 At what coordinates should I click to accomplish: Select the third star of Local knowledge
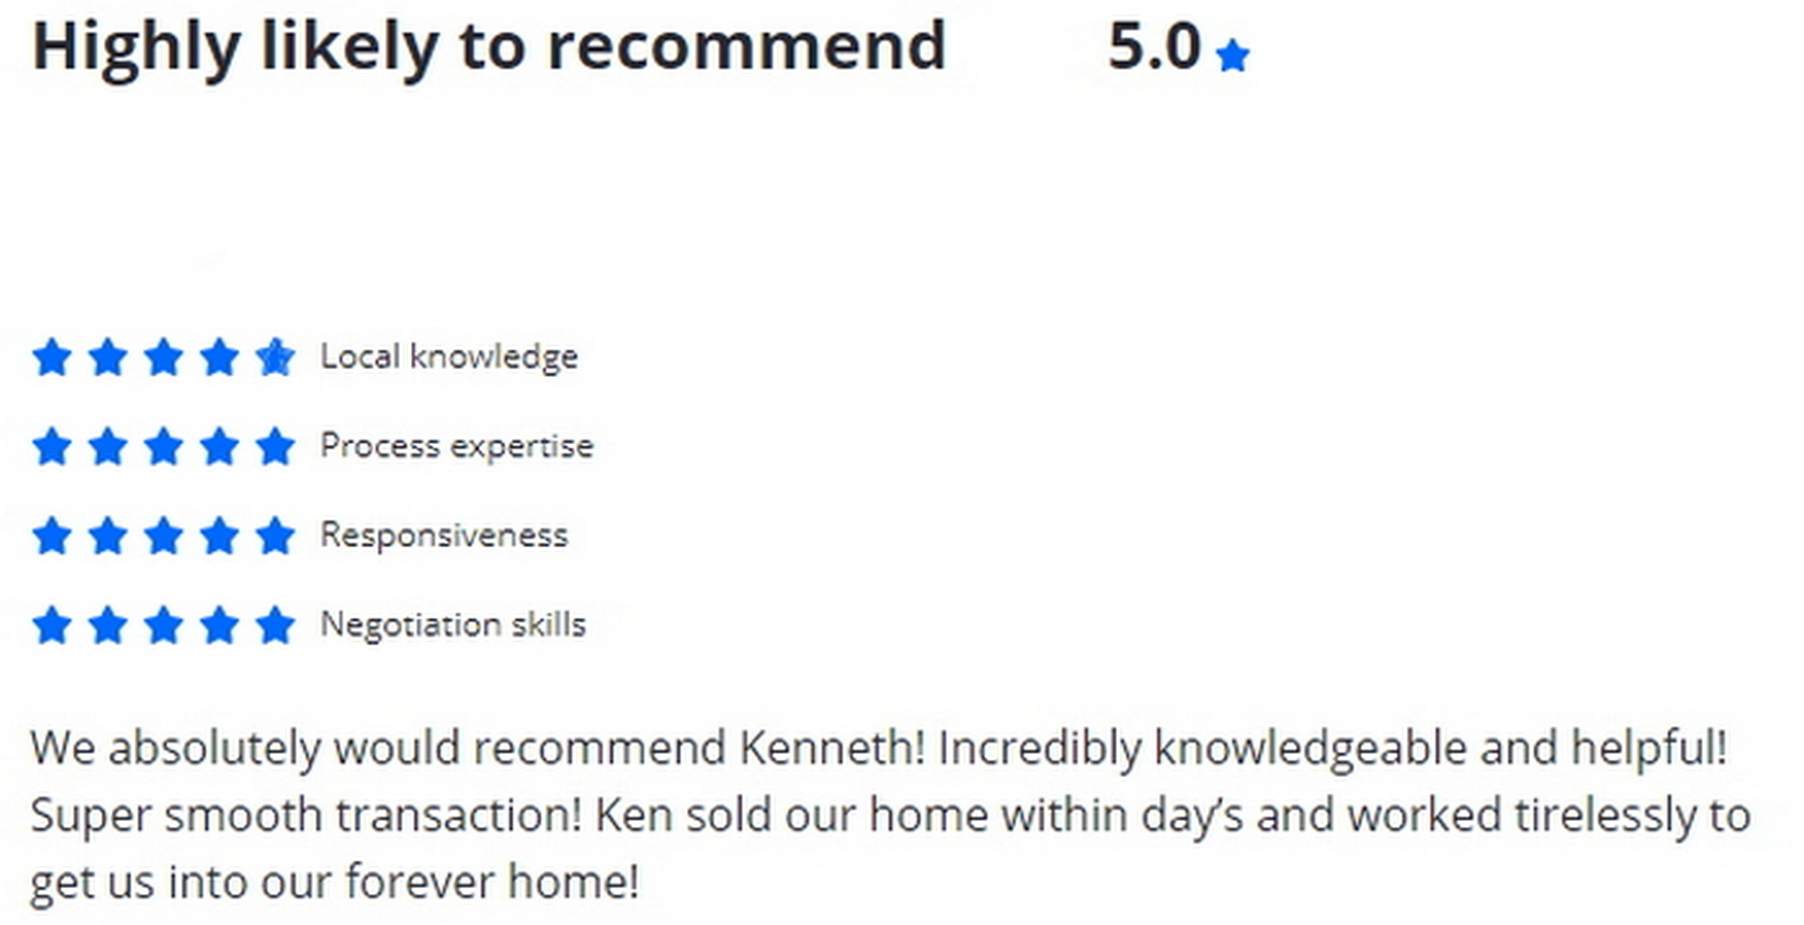point(163,358)
